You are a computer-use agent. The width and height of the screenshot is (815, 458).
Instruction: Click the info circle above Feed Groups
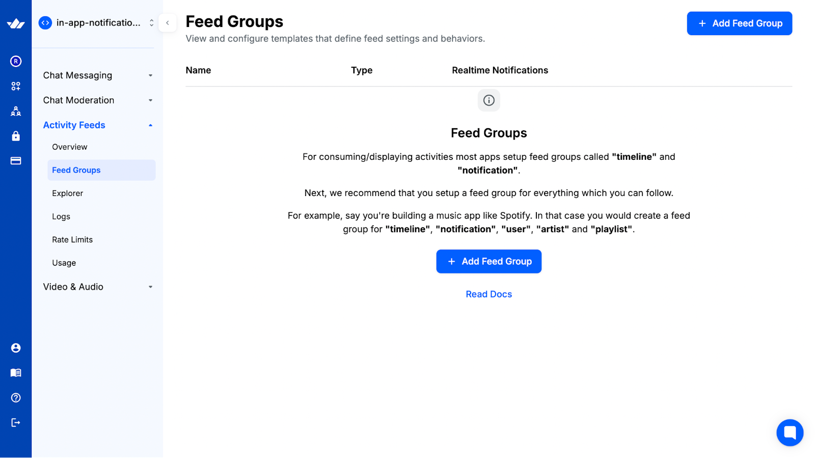(488, 100)
